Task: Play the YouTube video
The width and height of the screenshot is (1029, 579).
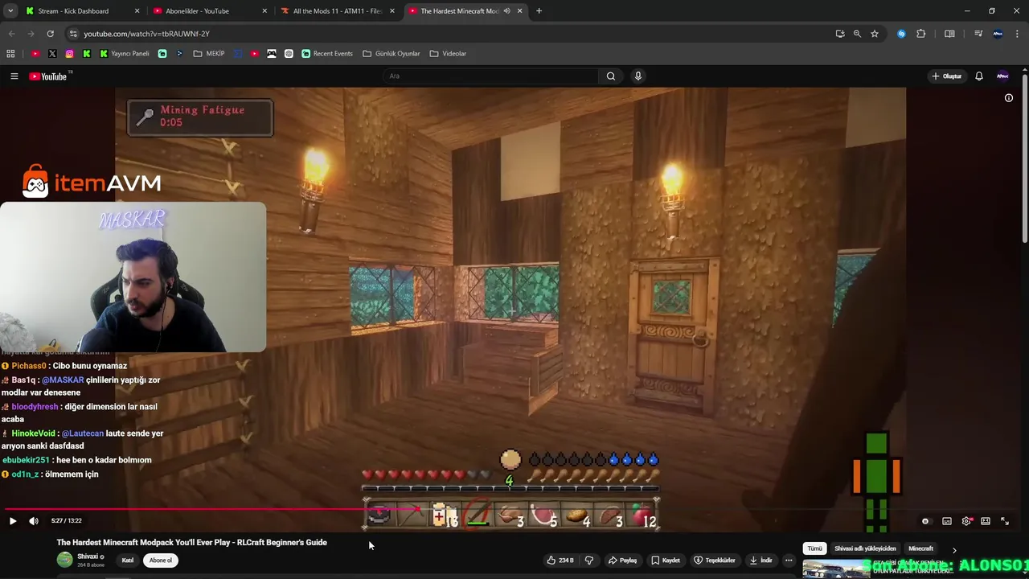Action: 13,521
